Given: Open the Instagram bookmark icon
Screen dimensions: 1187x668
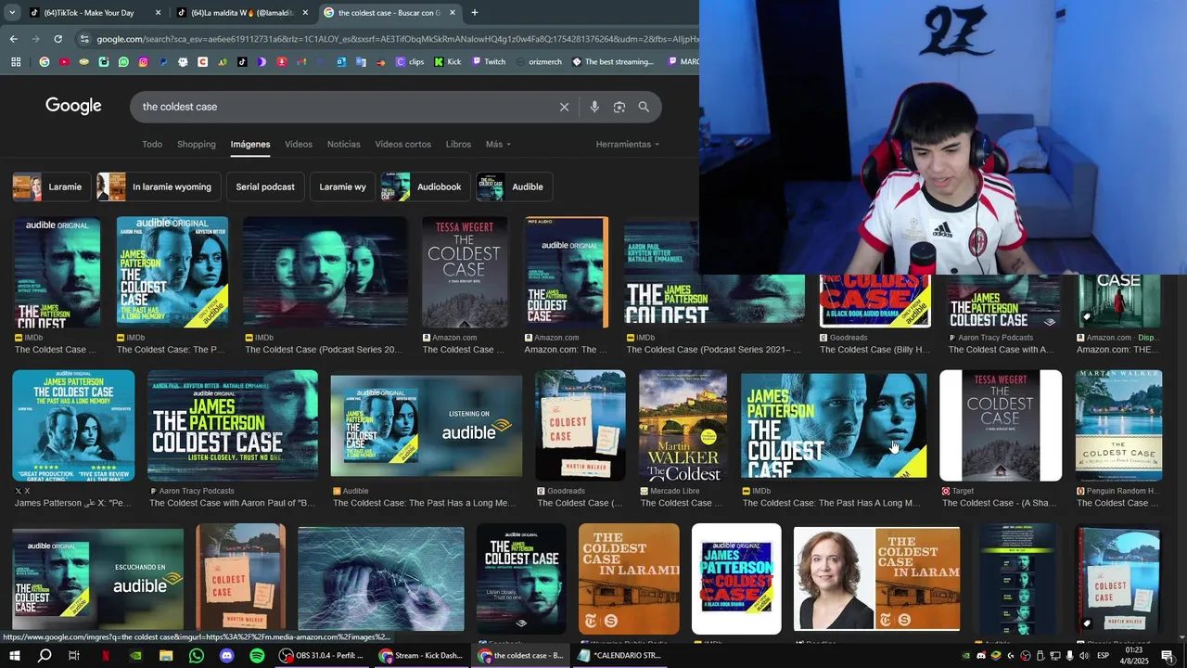Looking at the screenshot, I should (x=143, y=62).
